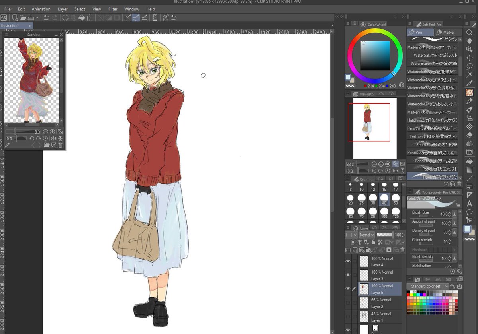
Task: Select the Balloon tool
Action: click(470, 212)
